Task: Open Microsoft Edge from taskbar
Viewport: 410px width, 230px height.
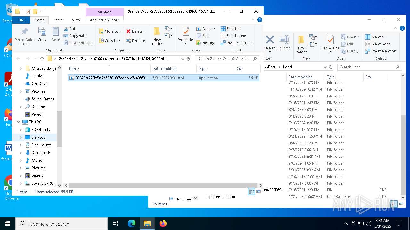Action: point(132,224)
